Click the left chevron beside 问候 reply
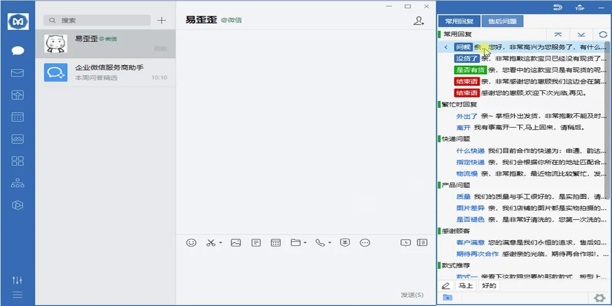 pyautogui.click(x=446, y=47)
